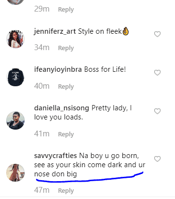Like savvycrafties' comment using the heart
The width and height of the screenshot is (175, 199).
(157, 159)
